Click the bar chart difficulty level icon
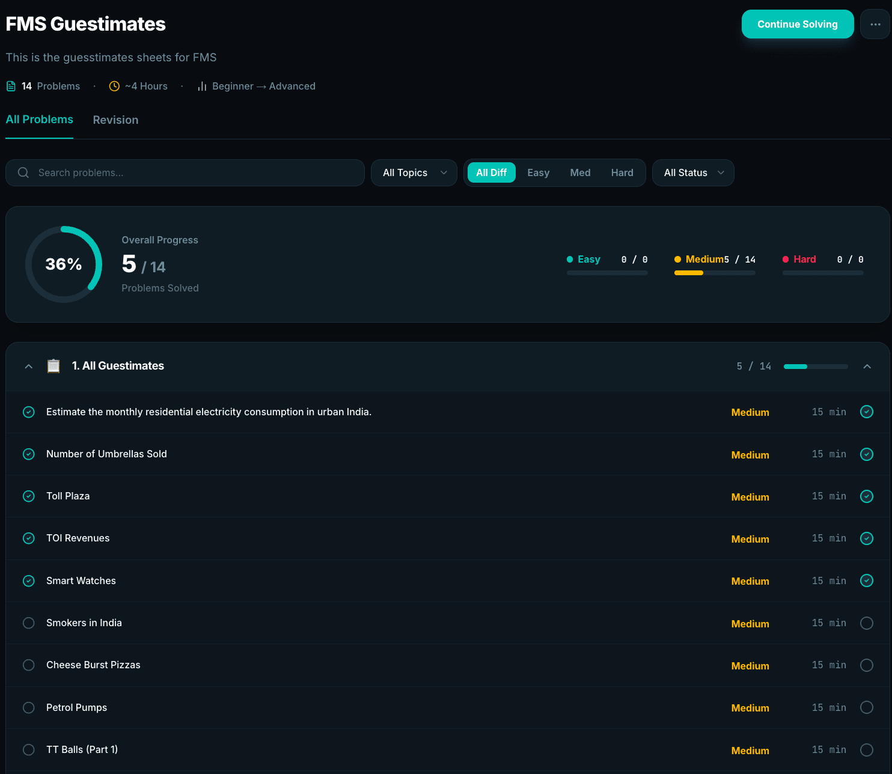 pos(202,87)
